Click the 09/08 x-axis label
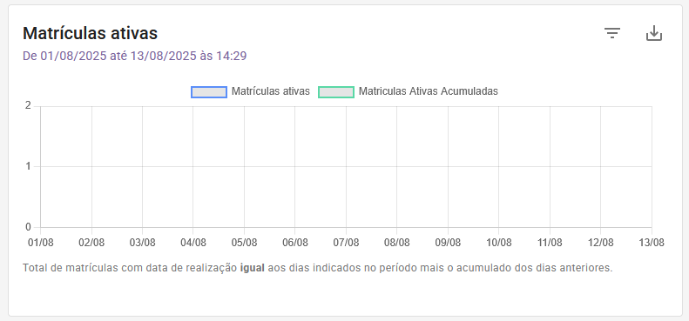689x321 pixels. tap(448, 243)
